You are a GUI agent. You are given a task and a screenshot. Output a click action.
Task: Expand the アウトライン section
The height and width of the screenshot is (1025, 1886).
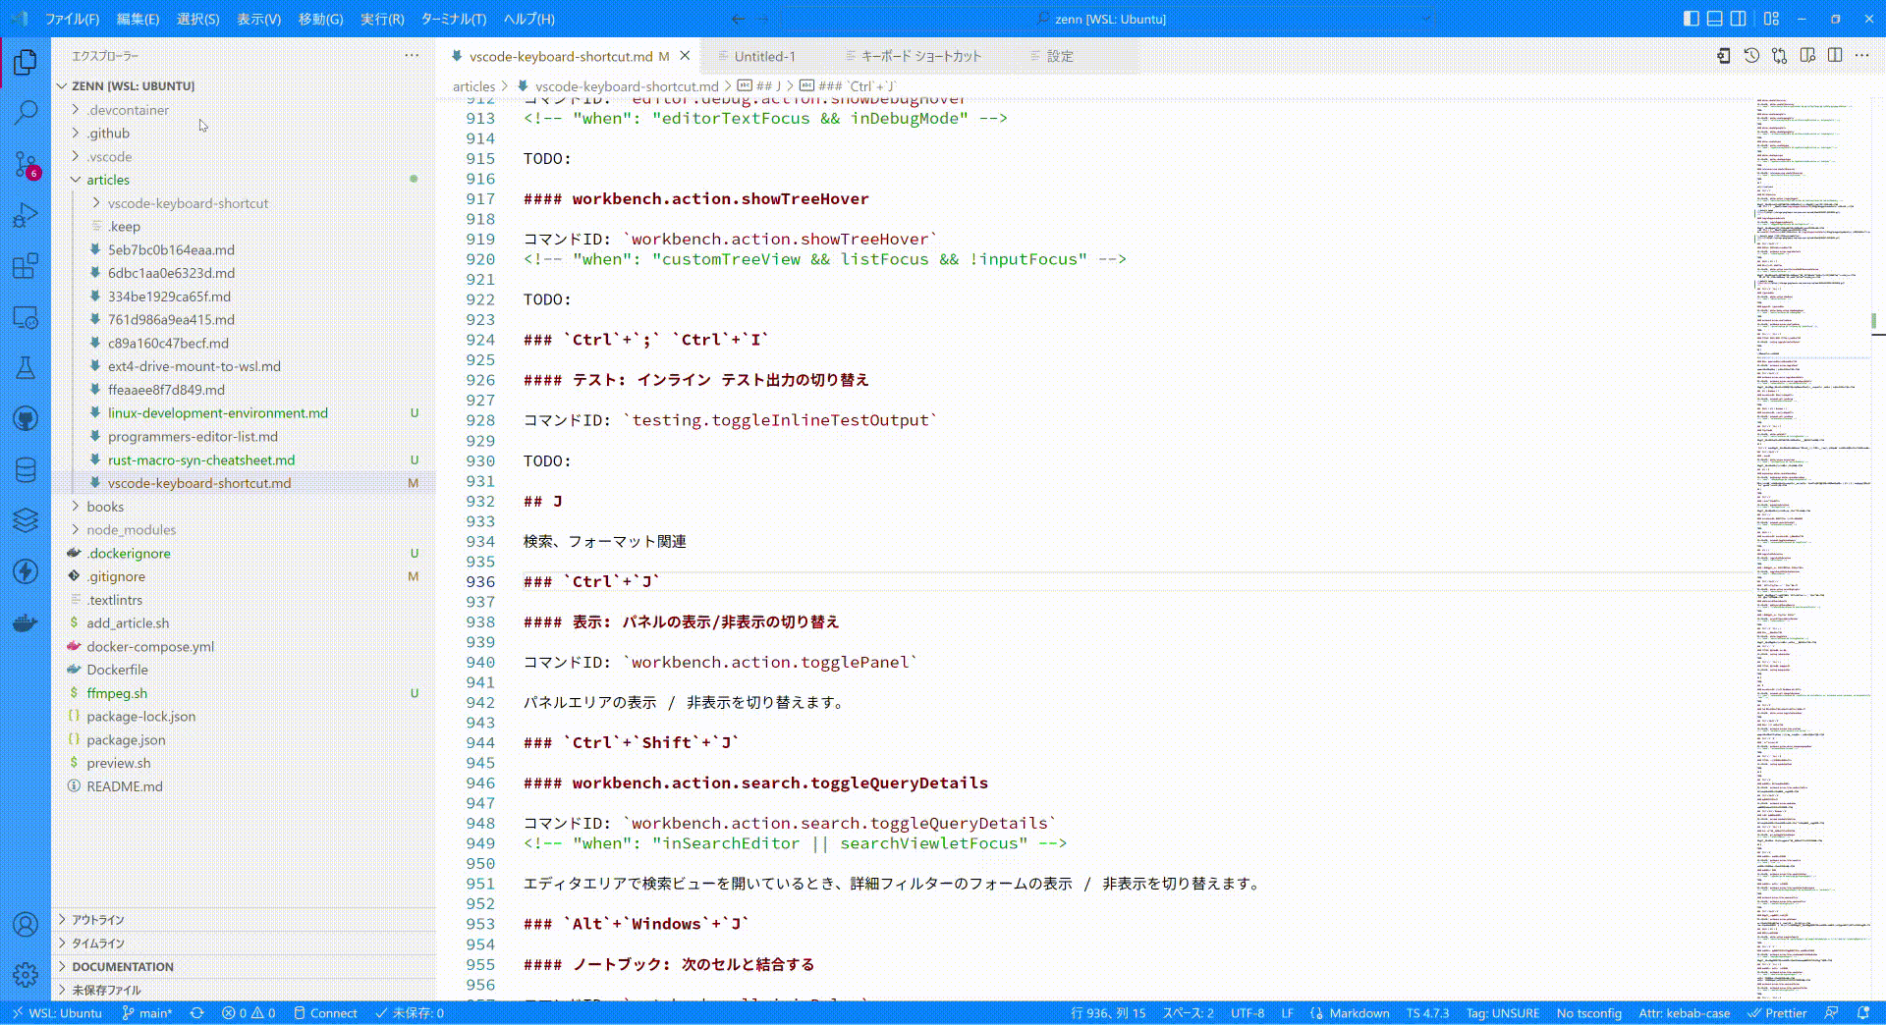point(243,920)
